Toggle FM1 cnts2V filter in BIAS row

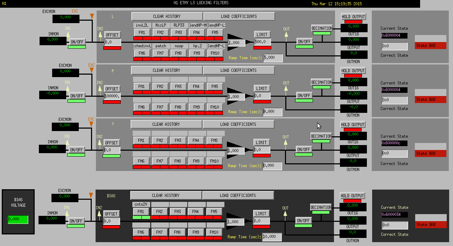pos(141,212)
